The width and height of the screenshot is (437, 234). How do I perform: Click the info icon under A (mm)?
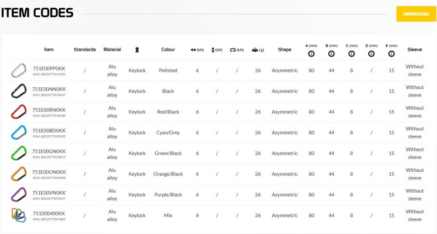311,53
